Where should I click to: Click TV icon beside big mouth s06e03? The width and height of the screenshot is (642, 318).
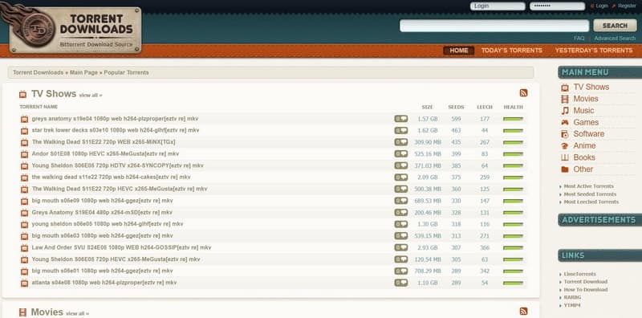[x=25, y=236]
